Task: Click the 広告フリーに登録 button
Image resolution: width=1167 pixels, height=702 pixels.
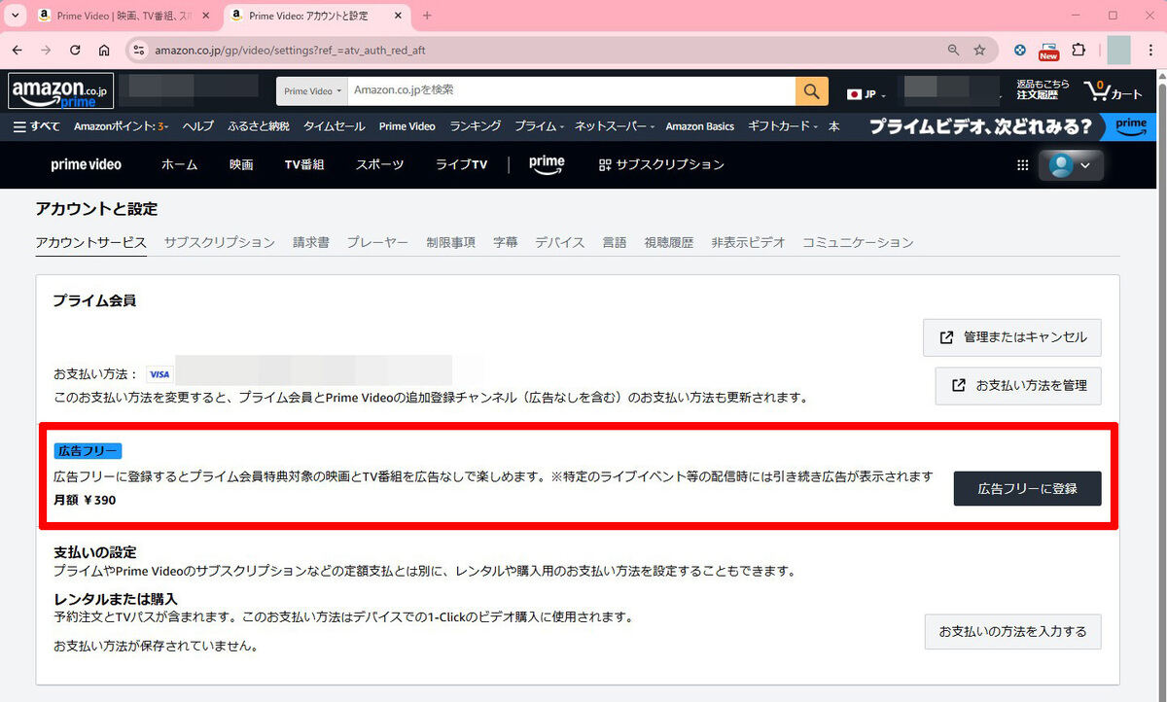Action: pyautogui.click(x=1027, y=488)
